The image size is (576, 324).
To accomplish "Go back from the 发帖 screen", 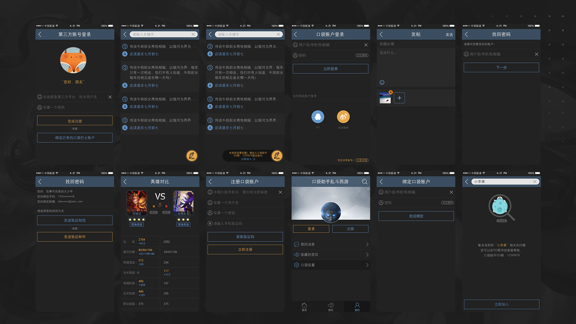I will 381,34.
